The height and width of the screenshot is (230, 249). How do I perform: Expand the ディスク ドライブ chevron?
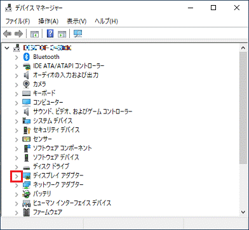(17, 167)
